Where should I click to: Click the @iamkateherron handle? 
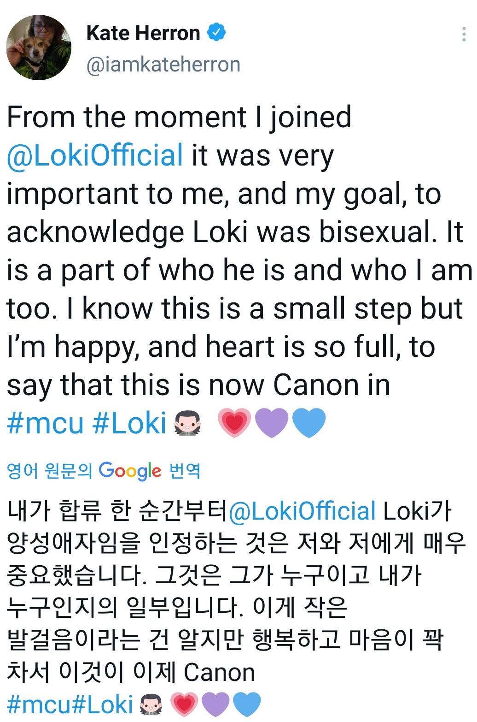pos(164,64)
